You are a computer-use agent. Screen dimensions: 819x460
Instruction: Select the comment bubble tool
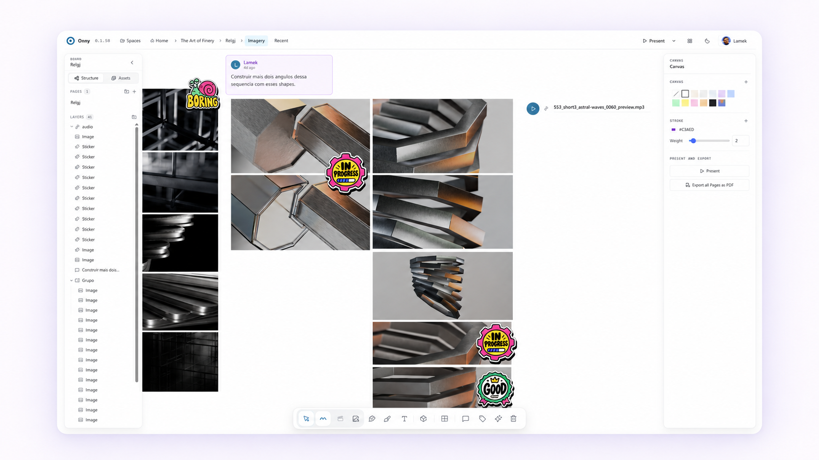click(x=465, y=418)
